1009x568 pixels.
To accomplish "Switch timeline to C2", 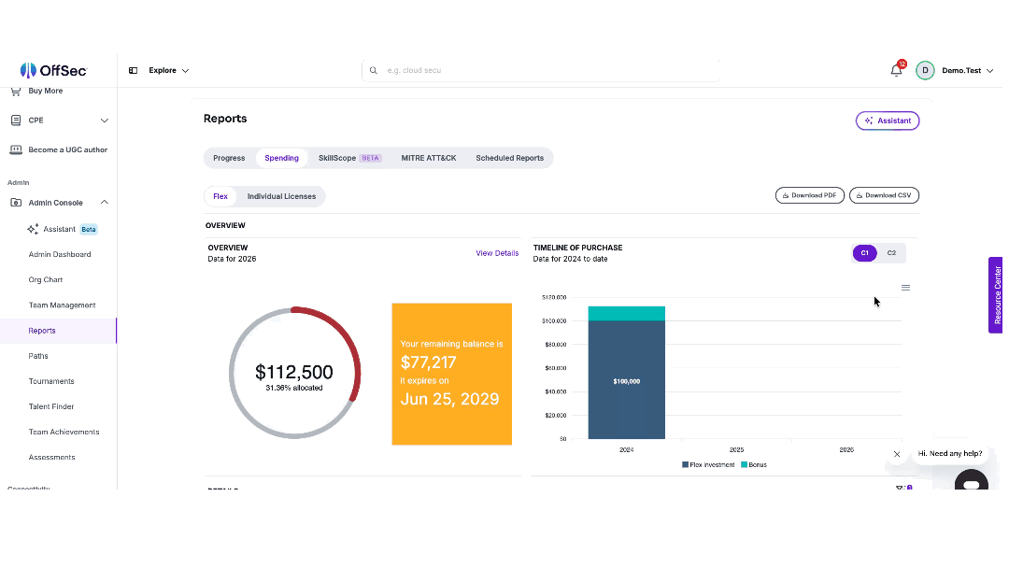I will [x=891, y=253].
